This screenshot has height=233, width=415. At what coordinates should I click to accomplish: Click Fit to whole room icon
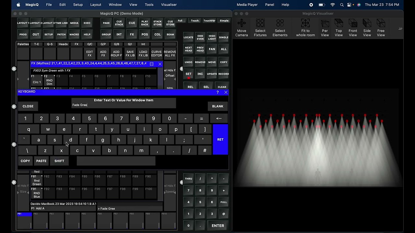tap(305, 28)
